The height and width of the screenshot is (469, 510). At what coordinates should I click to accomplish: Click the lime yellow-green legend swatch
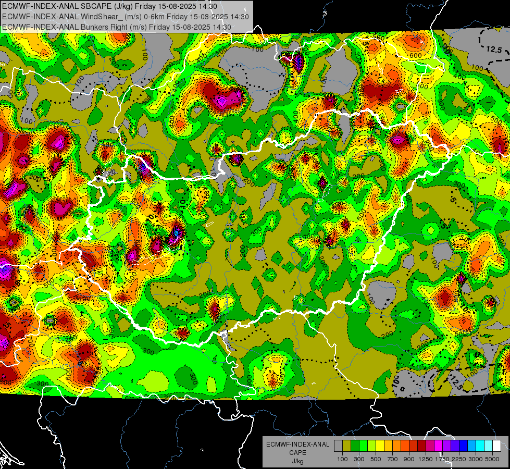pyautogui.click(x=372, y=446)
